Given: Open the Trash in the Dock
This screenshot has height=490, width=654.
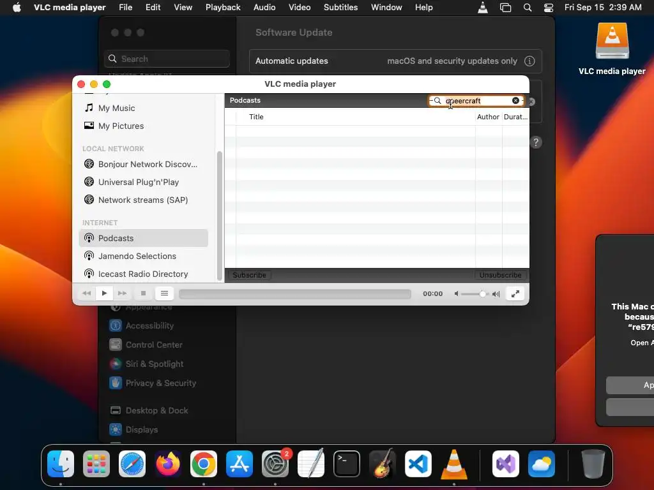Looking at the screenshot, I should [593, 464].
